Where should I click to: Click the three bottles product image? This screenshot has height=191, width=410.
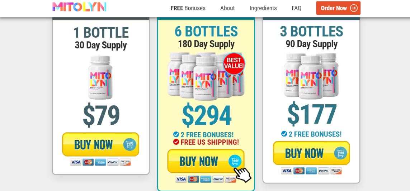point(311,76)
